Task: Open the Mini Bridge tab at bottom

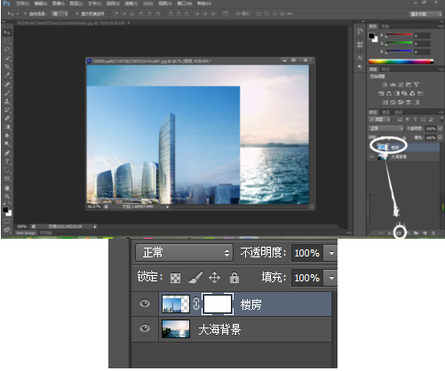Action: click(26, 233)
